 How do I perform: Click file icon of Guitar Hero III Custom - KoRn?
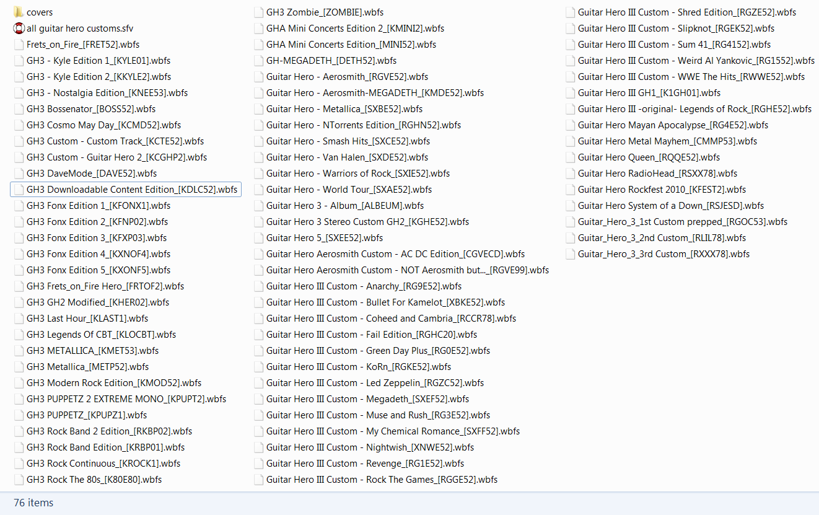point(258,367)
